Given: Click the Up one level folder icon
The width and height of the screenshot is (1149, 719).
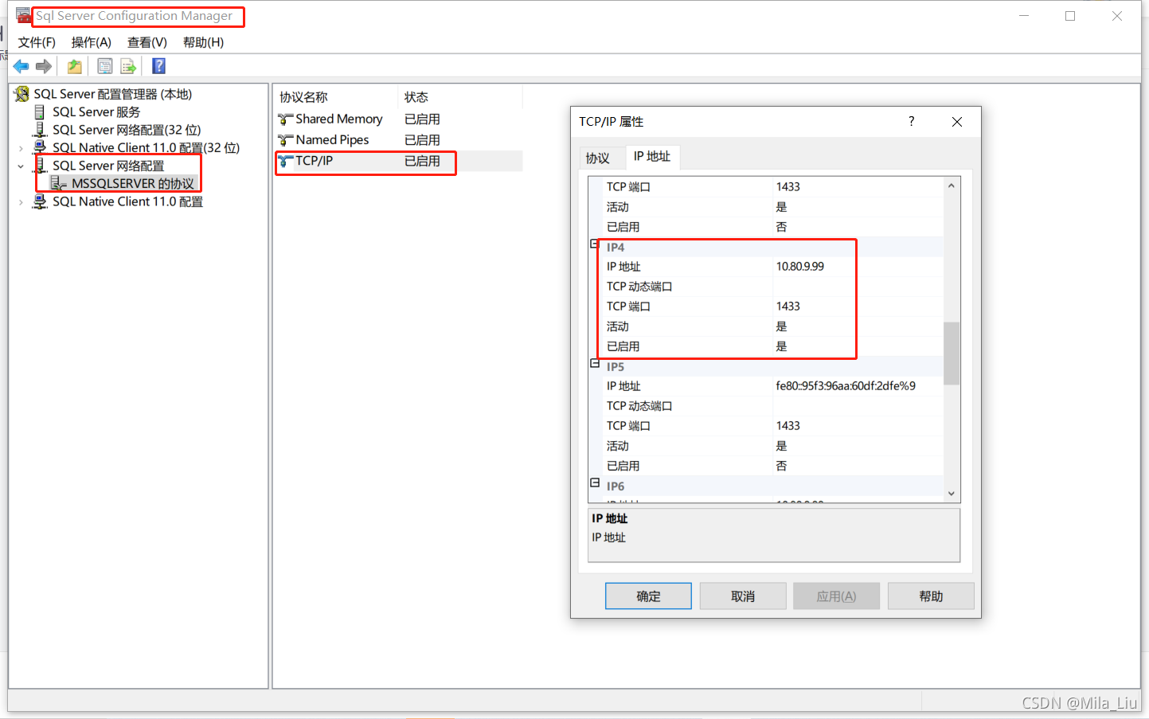Looking at the screenshot, I should point(75,66).
